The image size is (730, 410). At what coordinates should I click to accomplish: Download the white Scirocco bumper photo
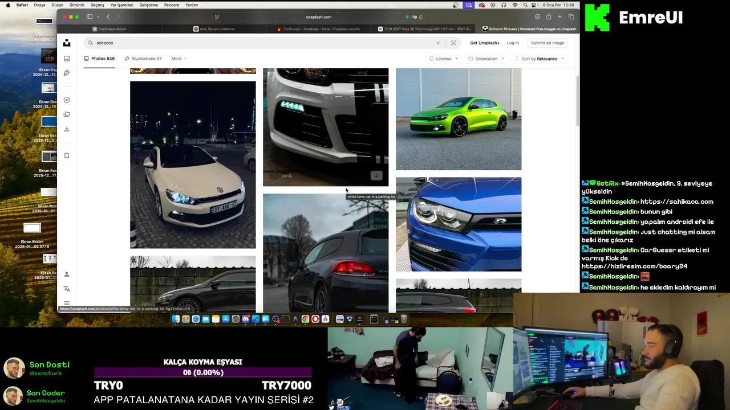point(376,175)
